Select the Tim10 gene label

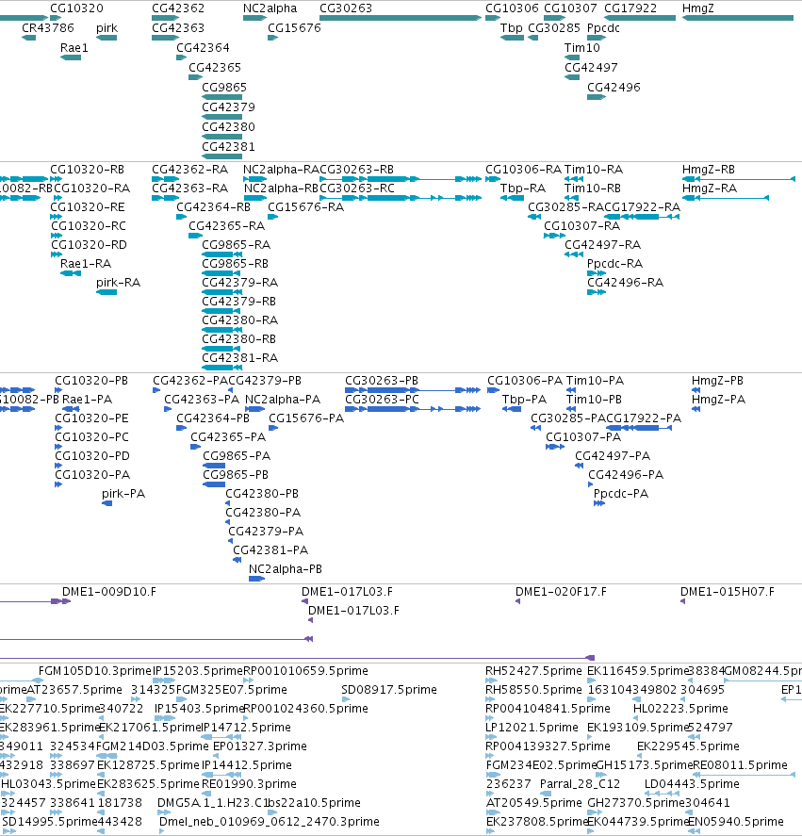582,47
